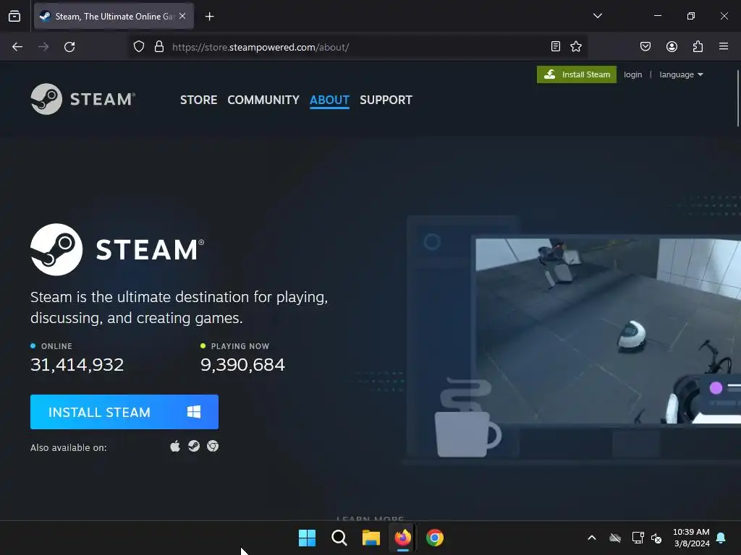The image size is (741, 555).
Task: Open the COMMUNITY menu
Action: click(x=263, y=100)
